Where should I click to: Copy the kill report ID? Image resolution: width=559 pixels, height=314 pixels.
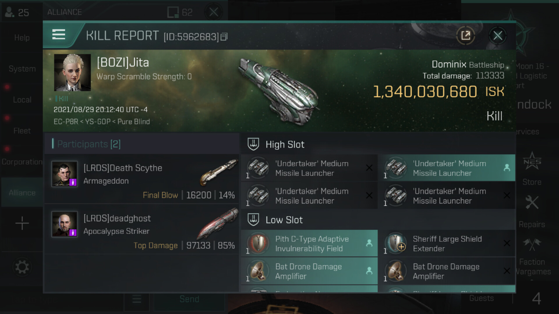coord(224,37)
